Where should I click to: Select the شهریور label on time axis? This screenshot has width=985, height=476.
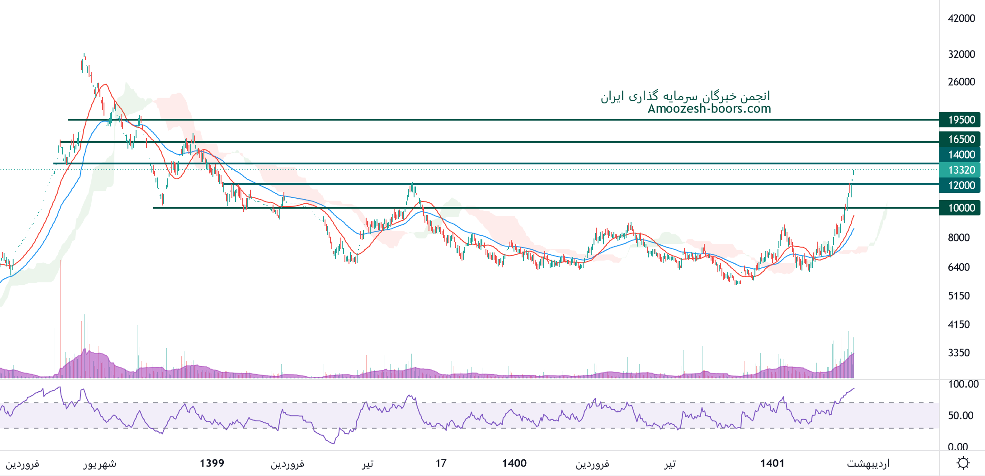click(99, 464)
